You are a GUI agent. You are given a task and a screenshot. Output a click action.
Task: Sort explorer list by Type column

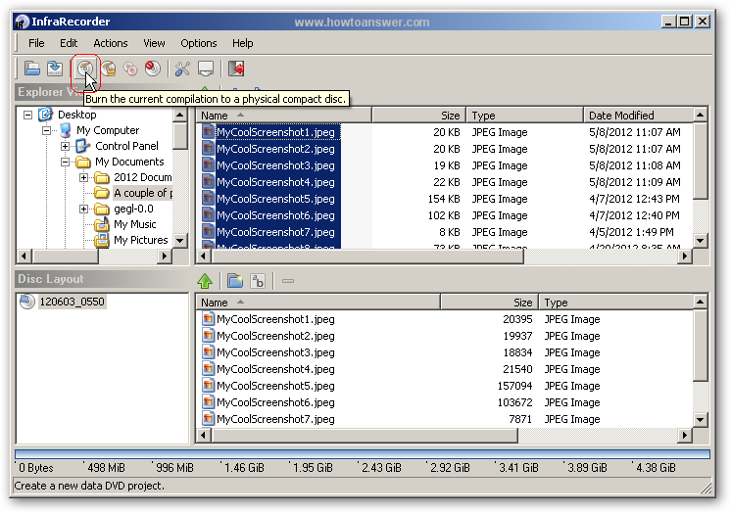[524, 116]
